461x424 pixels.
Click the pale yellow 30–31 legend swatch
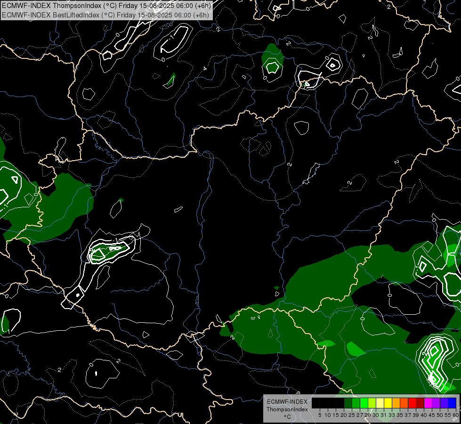[x=380, y=403]
